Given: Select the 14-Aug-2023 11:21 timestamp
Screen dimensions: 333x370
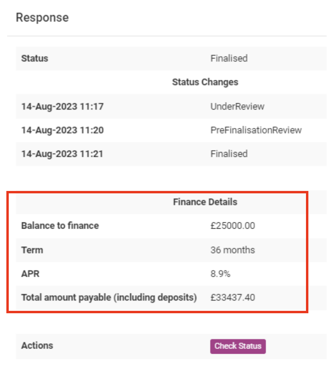Looking at the screenshot, I should pyautogui.click(x=62, y=154).
